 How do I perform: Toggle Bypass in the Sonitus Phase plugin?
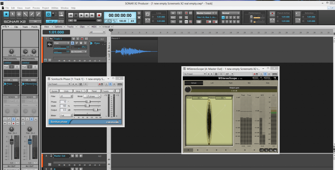[54, 91]
